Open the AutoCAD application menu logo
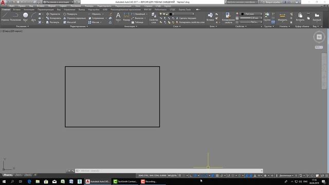This screenshot has height=185, width=329. 3,3
